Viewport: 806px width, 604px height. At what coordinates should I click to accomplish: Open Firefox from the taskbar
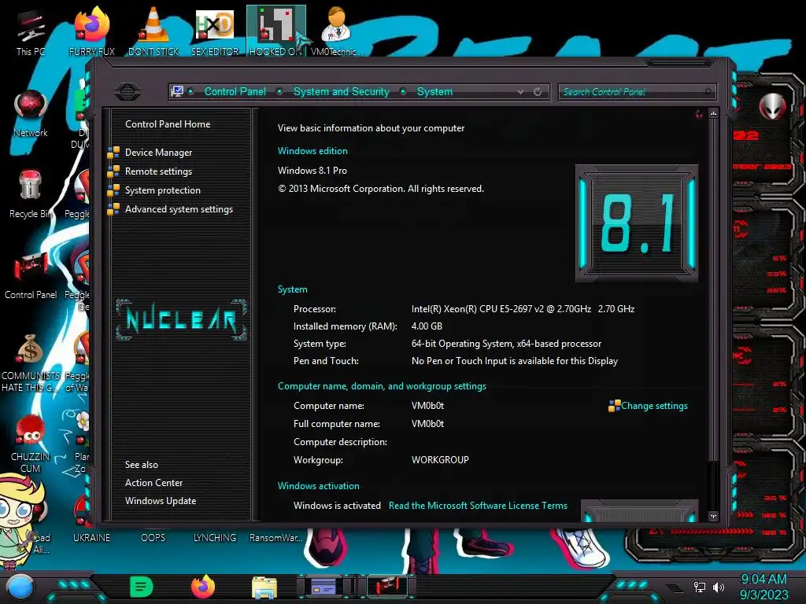click(x=203, y=587)
